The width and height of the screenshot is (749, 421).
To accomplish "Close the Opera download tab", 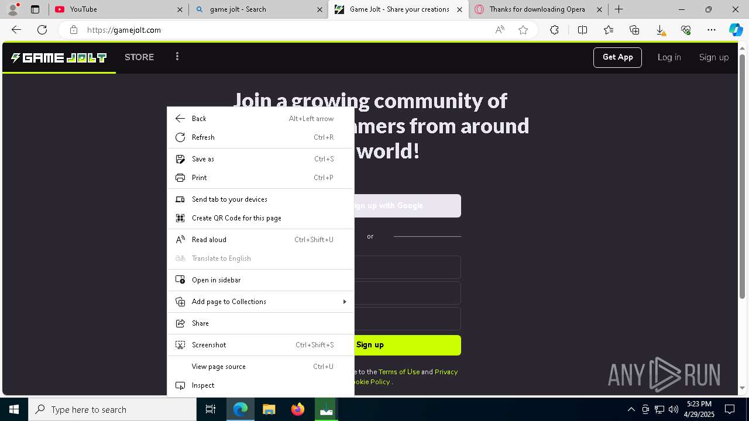I will coord(599,9).
